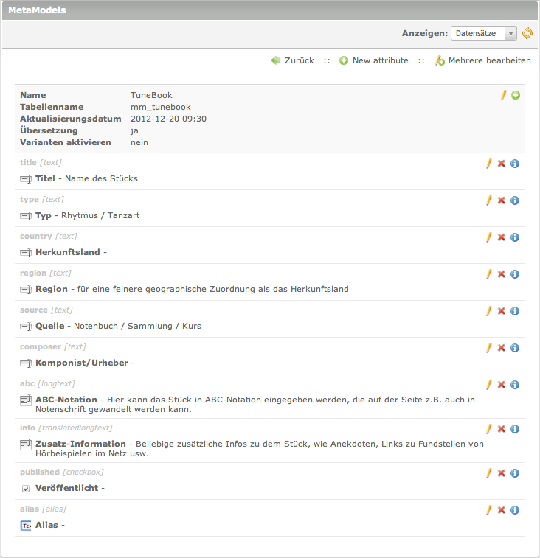Image resolution: width=540 pixels, height=558 pixels.
Task: Click the TuneBook name value
Action: [x=151, y=95]
